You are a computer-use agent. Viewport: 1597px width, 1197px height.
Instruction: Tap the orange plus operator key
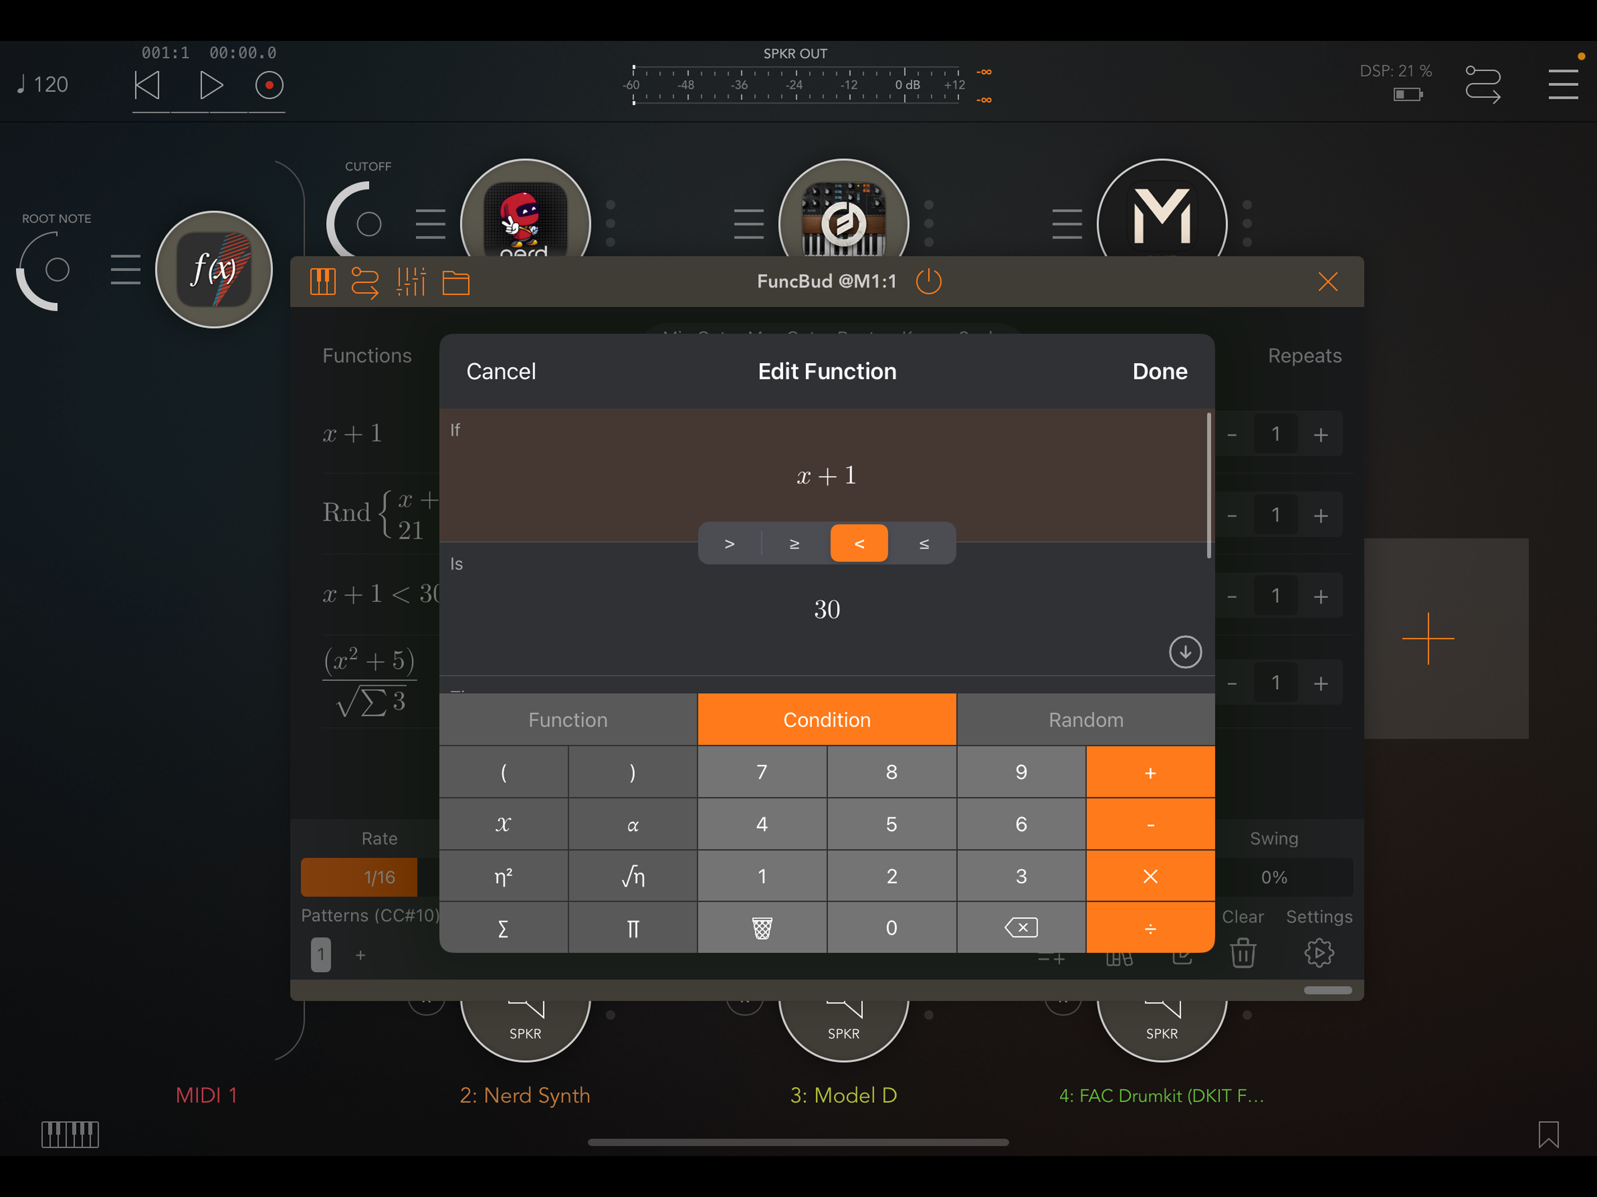1150,772
